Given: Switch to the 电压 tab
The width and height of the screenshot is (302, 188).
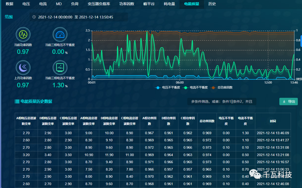Looking at the screenshot, I should [26, 4].
